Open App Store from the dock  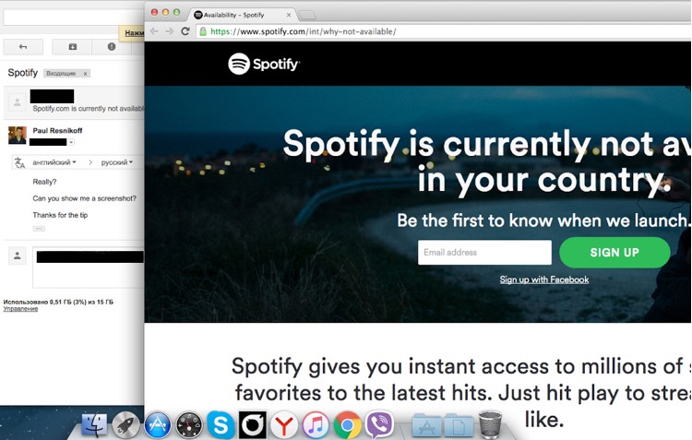(x=158, y=425)
